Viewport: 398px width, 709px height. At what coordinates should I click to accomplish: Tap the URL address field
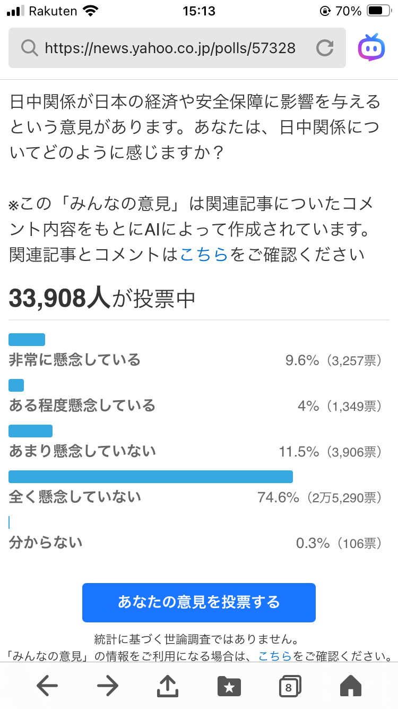point(170,48)
